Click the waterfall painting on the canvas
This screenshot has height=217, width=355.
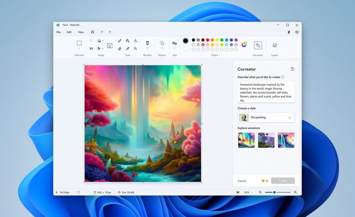(143, 123)
